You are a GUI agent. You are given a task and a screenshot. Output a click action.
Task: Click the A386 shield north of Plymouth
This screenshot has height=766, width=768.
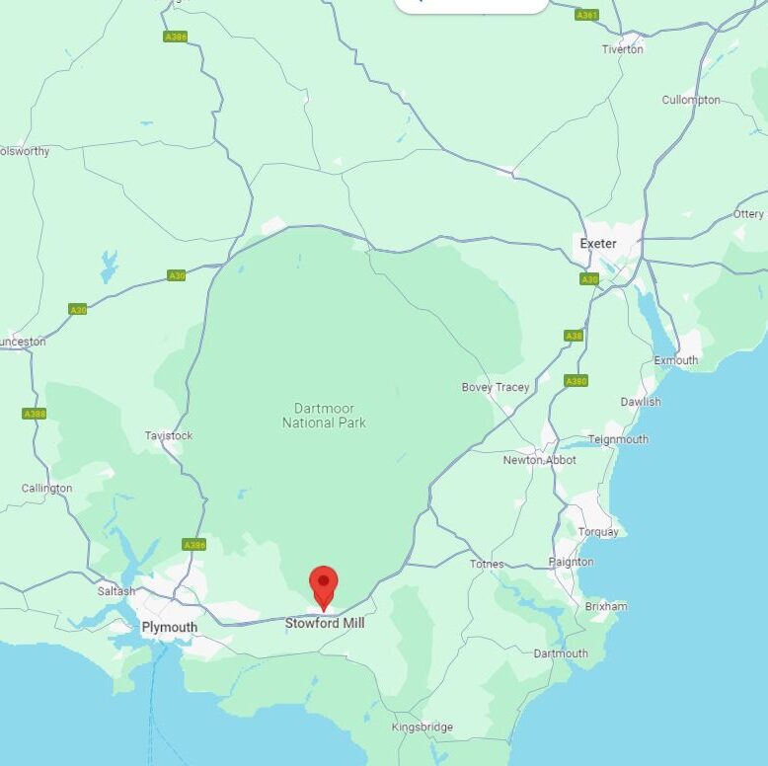(x=194, y=545)
